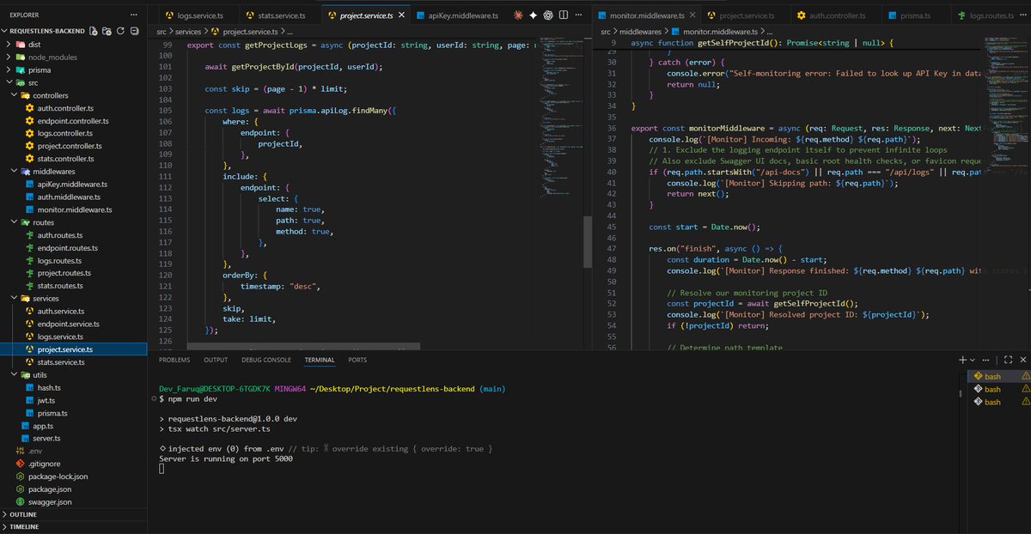Create a new folder in explorer header

105,30
